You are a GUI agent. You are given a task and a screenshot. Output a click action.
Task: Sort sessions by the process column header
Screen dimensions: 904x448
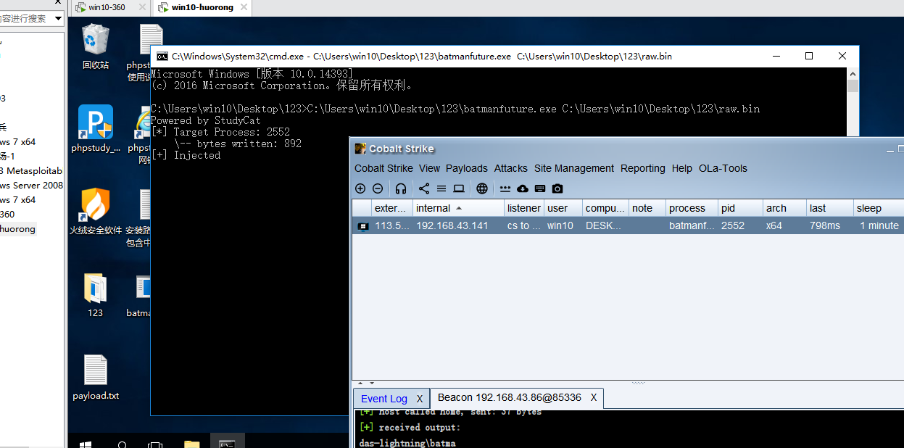tap(692, 208)
